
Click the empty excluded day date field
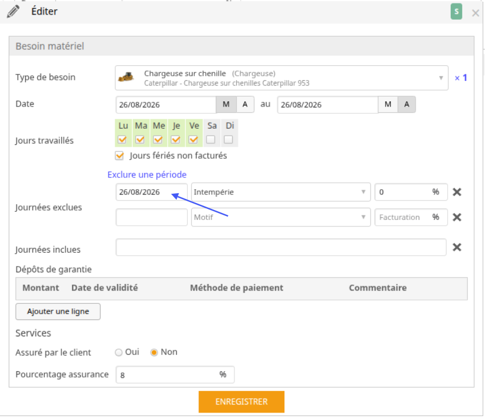pyautogui.click(x=152, y=217)
